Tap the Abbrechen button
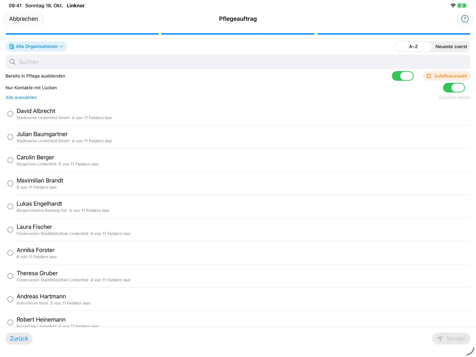This screenshot has height=357, width=476. (x=23, y=19)
